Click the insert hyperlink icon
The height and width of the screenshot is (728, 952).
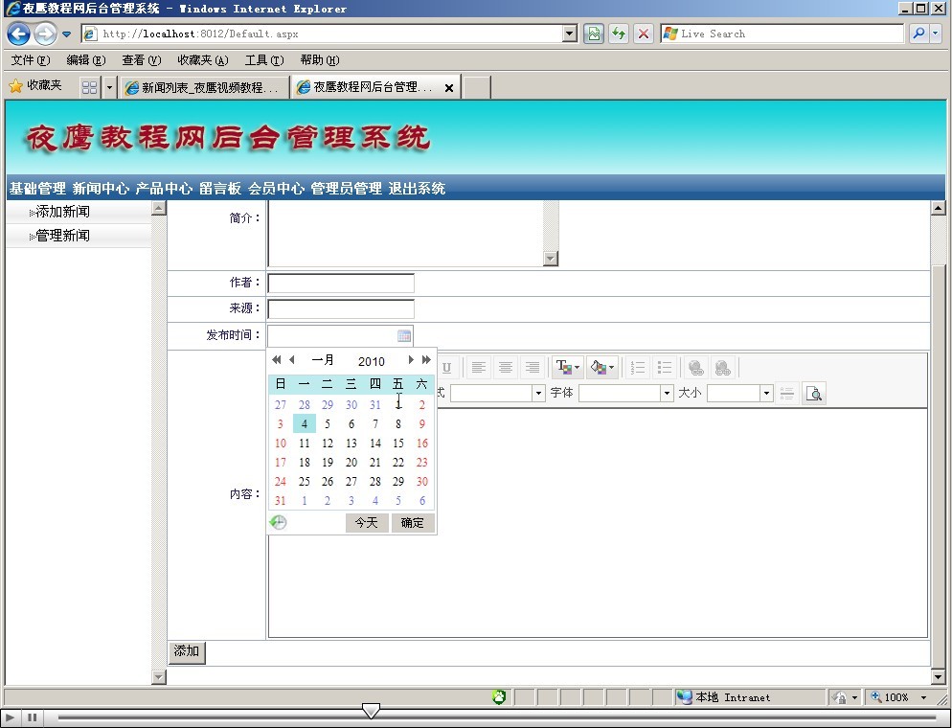tap(696, 368)
